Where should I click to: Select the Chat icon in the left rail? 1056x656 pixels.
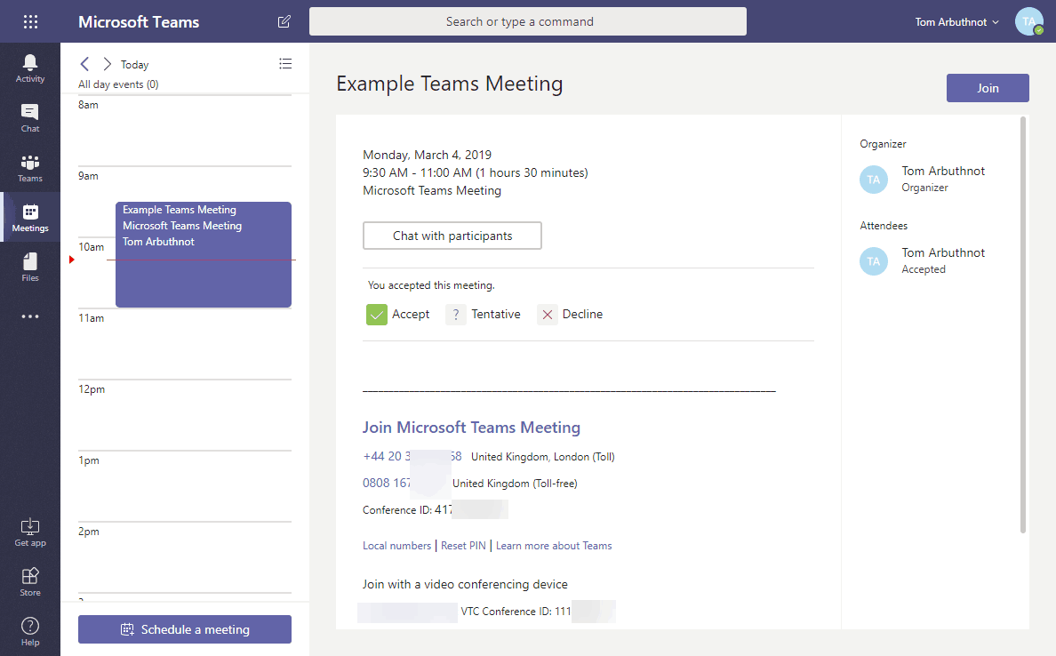[29, 116]
